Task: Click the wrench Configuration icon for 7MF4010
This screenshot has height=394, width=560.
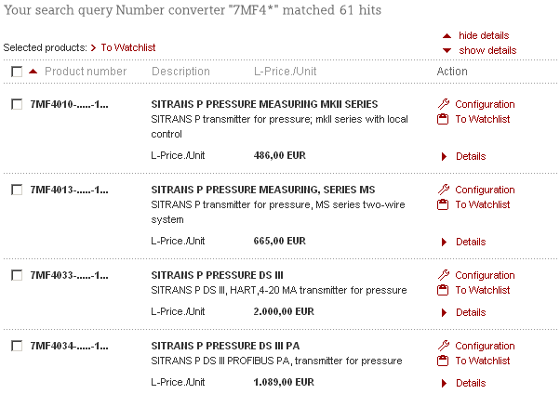Action: 443,104
